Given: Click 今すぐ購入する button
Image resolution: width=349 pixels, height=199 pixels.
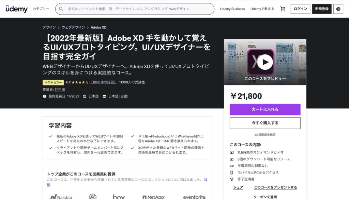Looking at the screenshot, I should [265, 123].
